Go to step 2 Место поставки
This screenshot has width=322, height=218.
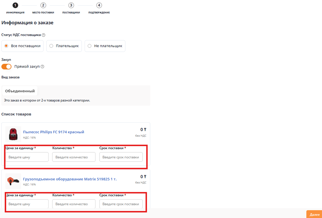[x=43, y=5]
